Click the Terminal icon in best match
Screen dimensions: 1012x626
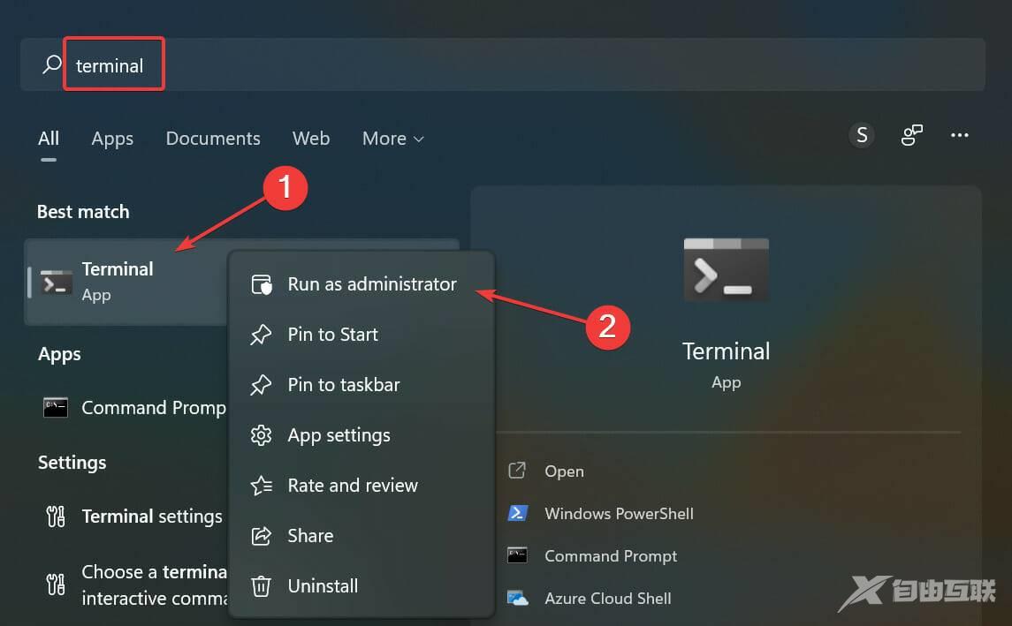(x=57, y=283)
